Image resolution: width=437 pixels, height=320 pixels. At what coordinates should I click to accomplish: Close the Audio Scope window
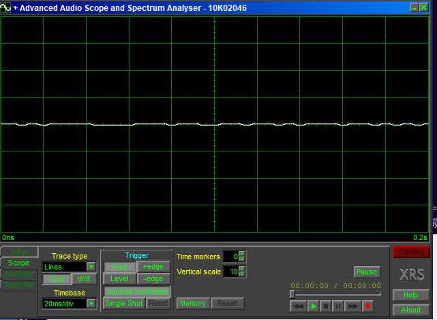coord(423,8)
